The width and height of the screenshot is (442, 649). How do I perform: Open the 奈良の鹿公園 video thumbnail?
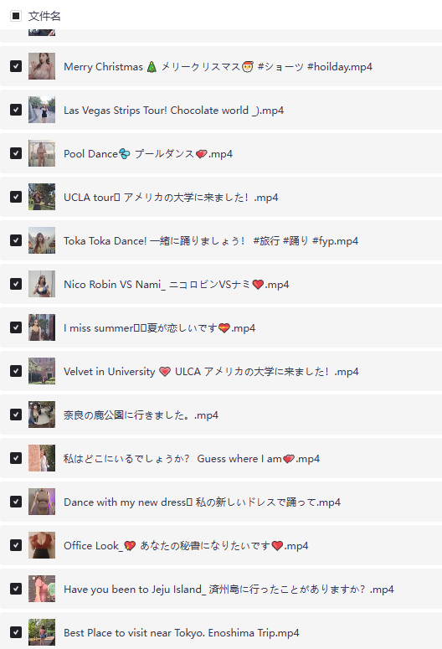42,415
